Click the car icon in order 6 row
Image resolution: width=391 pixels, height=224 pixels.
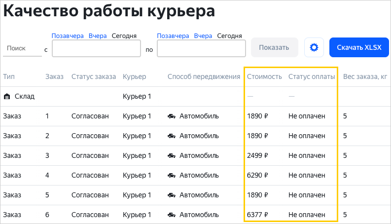(x=172, y=215)
